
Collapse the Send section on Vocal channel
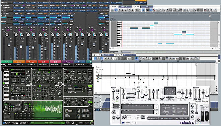[x=14, y=13]
